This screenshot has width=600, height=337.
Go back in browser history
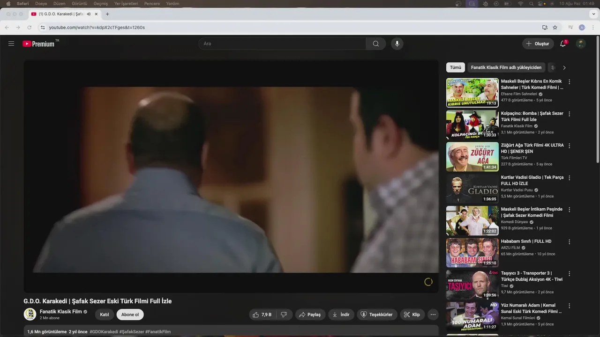(x=7, y=27)
